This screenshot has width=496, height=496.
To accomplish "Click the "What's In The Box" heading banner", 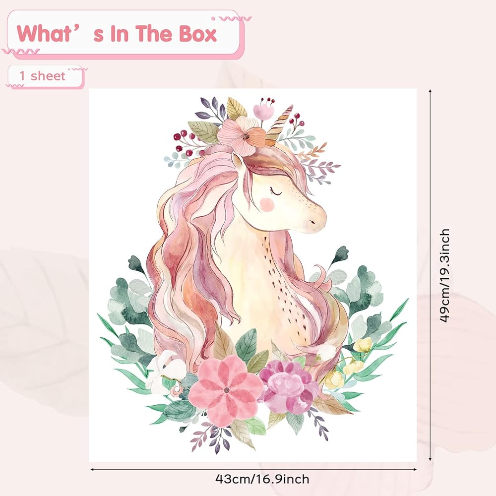I will [123, 34].
